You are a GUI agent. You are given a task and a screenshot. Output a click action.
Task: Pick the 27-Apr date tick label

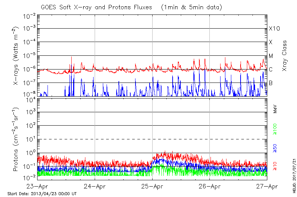[267, 186]
